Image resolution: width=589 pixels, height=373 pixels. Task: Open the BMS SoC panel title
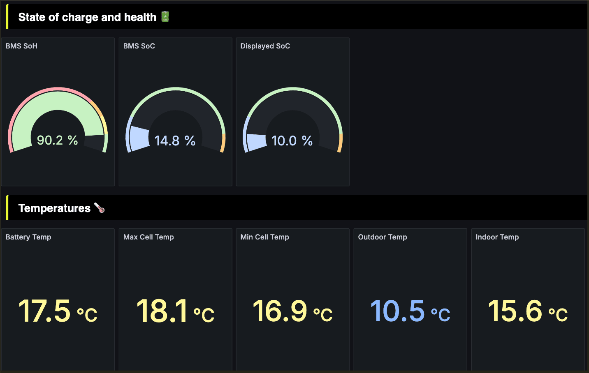(x=139, y=46)
